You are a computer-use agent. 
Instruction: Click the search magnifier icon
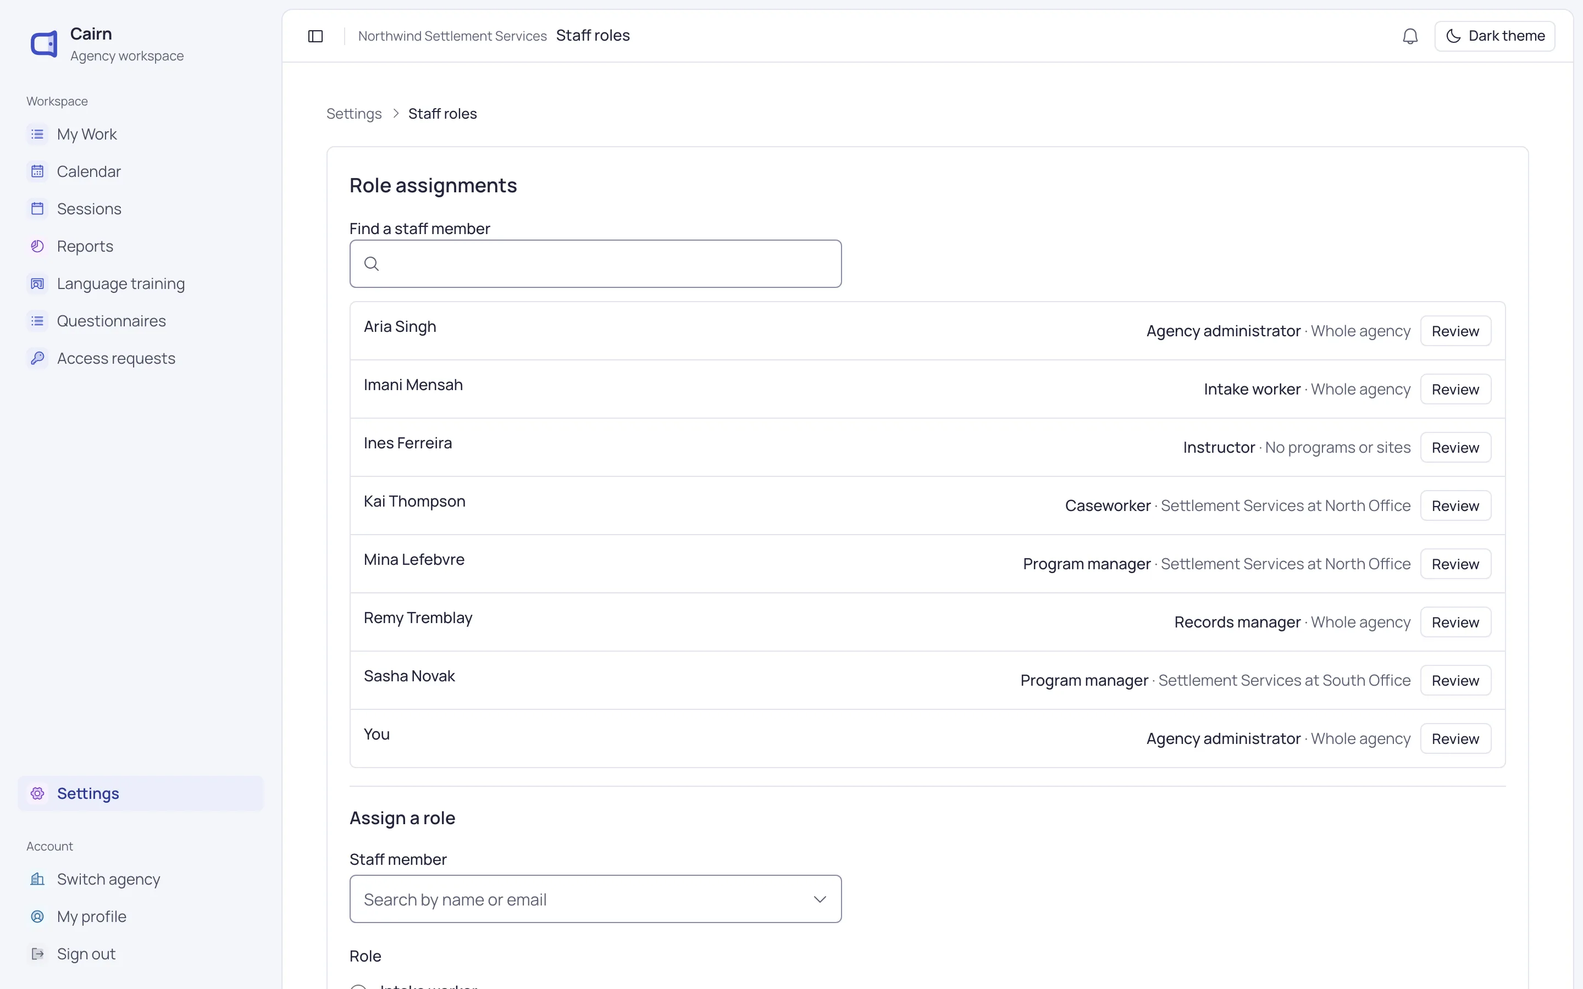pyautogui.click(x=372, y=264)
